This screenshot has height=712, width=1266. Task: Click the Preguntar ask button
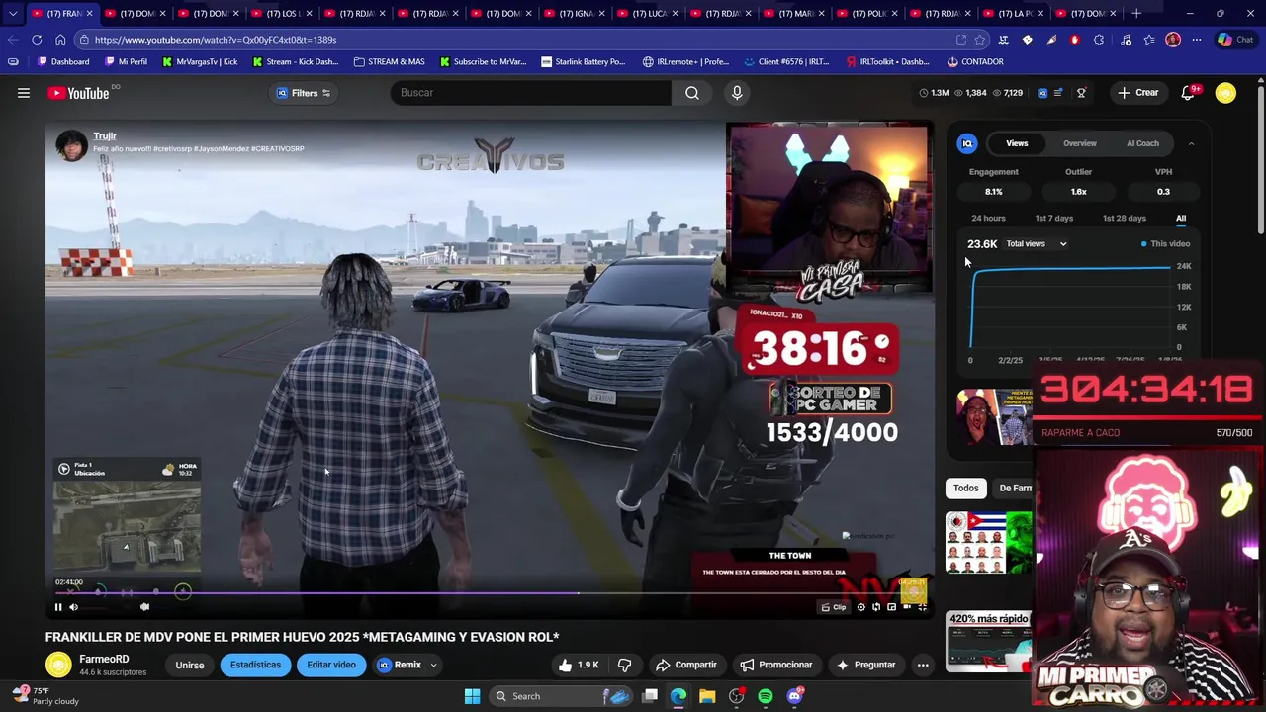coord(865,666)
